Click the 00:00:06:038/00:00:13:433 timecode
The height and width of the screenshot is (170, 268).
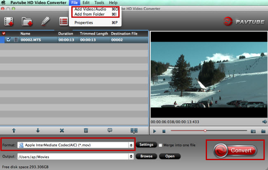pyautogui.click(x=175, y=122)
